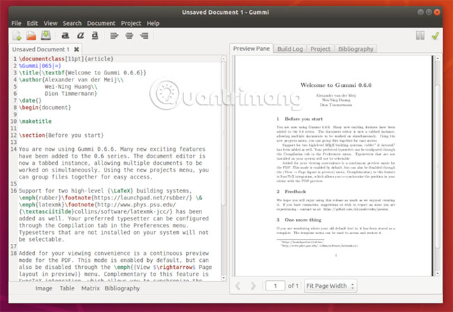Switch to the Project tab
This screenshot has width=453, height=312.
point(321,49)
